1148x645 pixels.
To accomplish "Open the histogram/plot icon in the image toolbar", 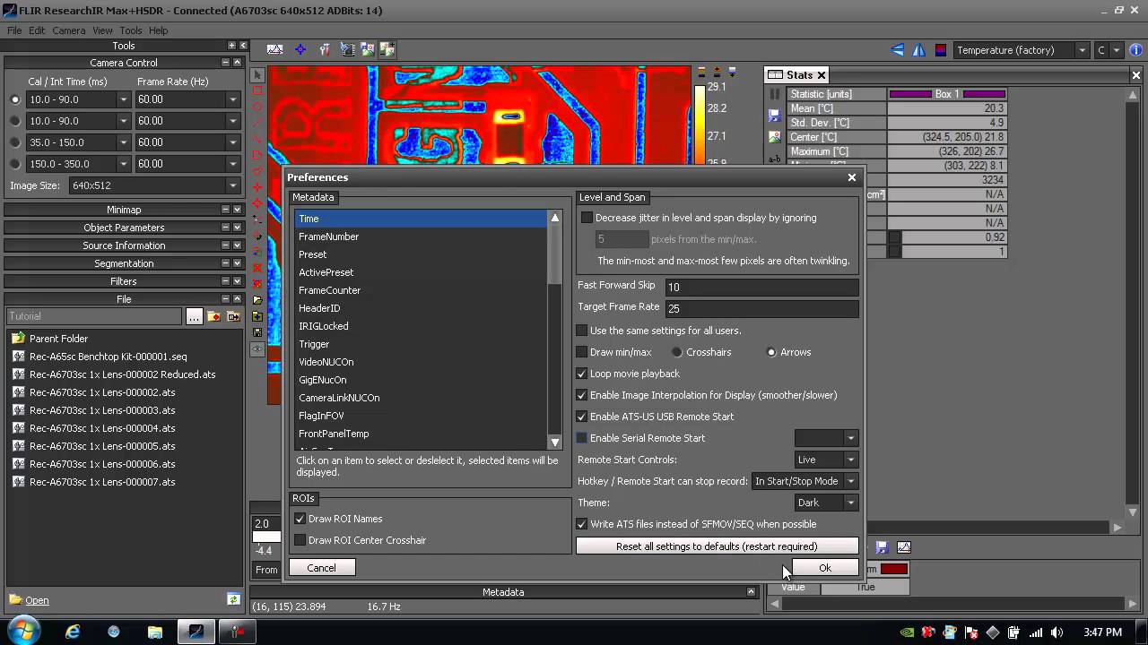I will point(275,49).
